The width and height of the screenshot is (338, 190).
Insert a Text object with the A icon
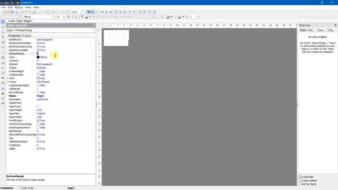3,53
